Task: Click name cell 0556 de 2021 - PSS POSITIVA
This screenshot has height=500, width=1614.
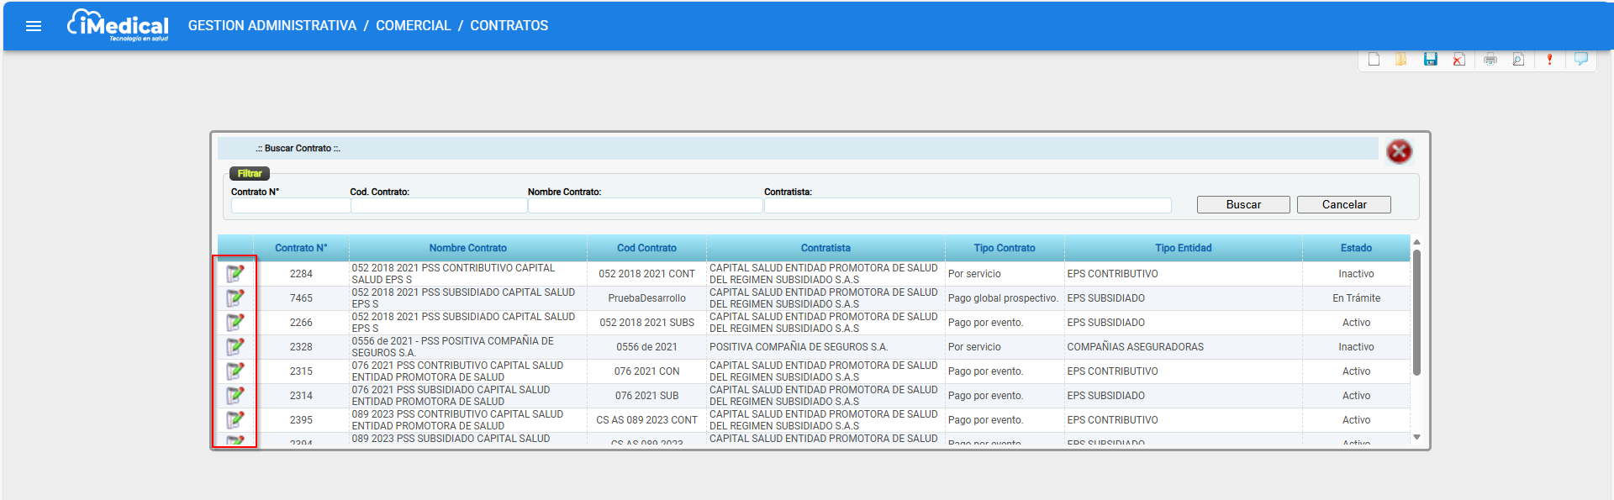Action: tap(468, 347)
